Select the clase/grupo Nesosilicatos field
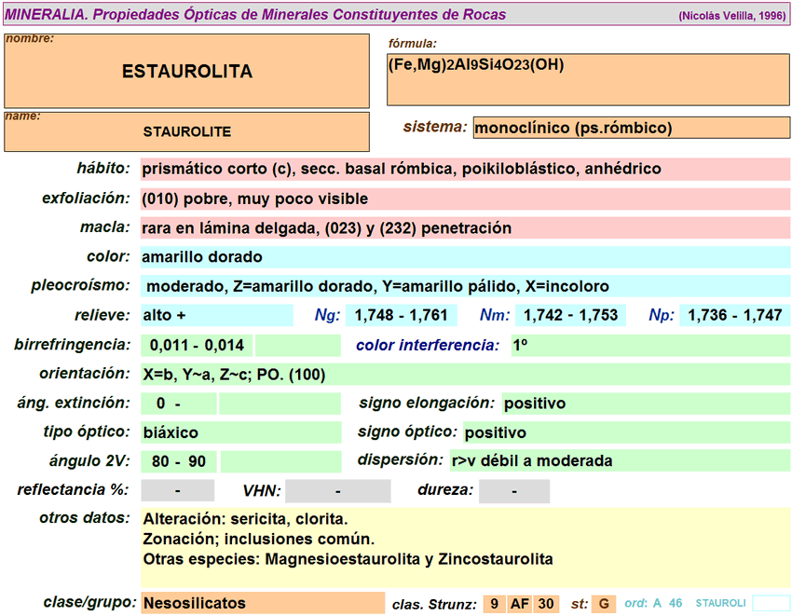This screenshot has height=616, width=792. click(x=261, y=603)
